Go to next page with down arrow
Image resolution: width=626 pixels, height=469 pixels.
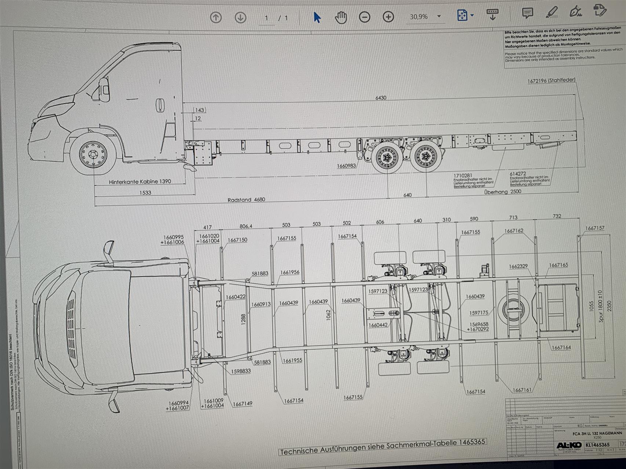[240, 17]
